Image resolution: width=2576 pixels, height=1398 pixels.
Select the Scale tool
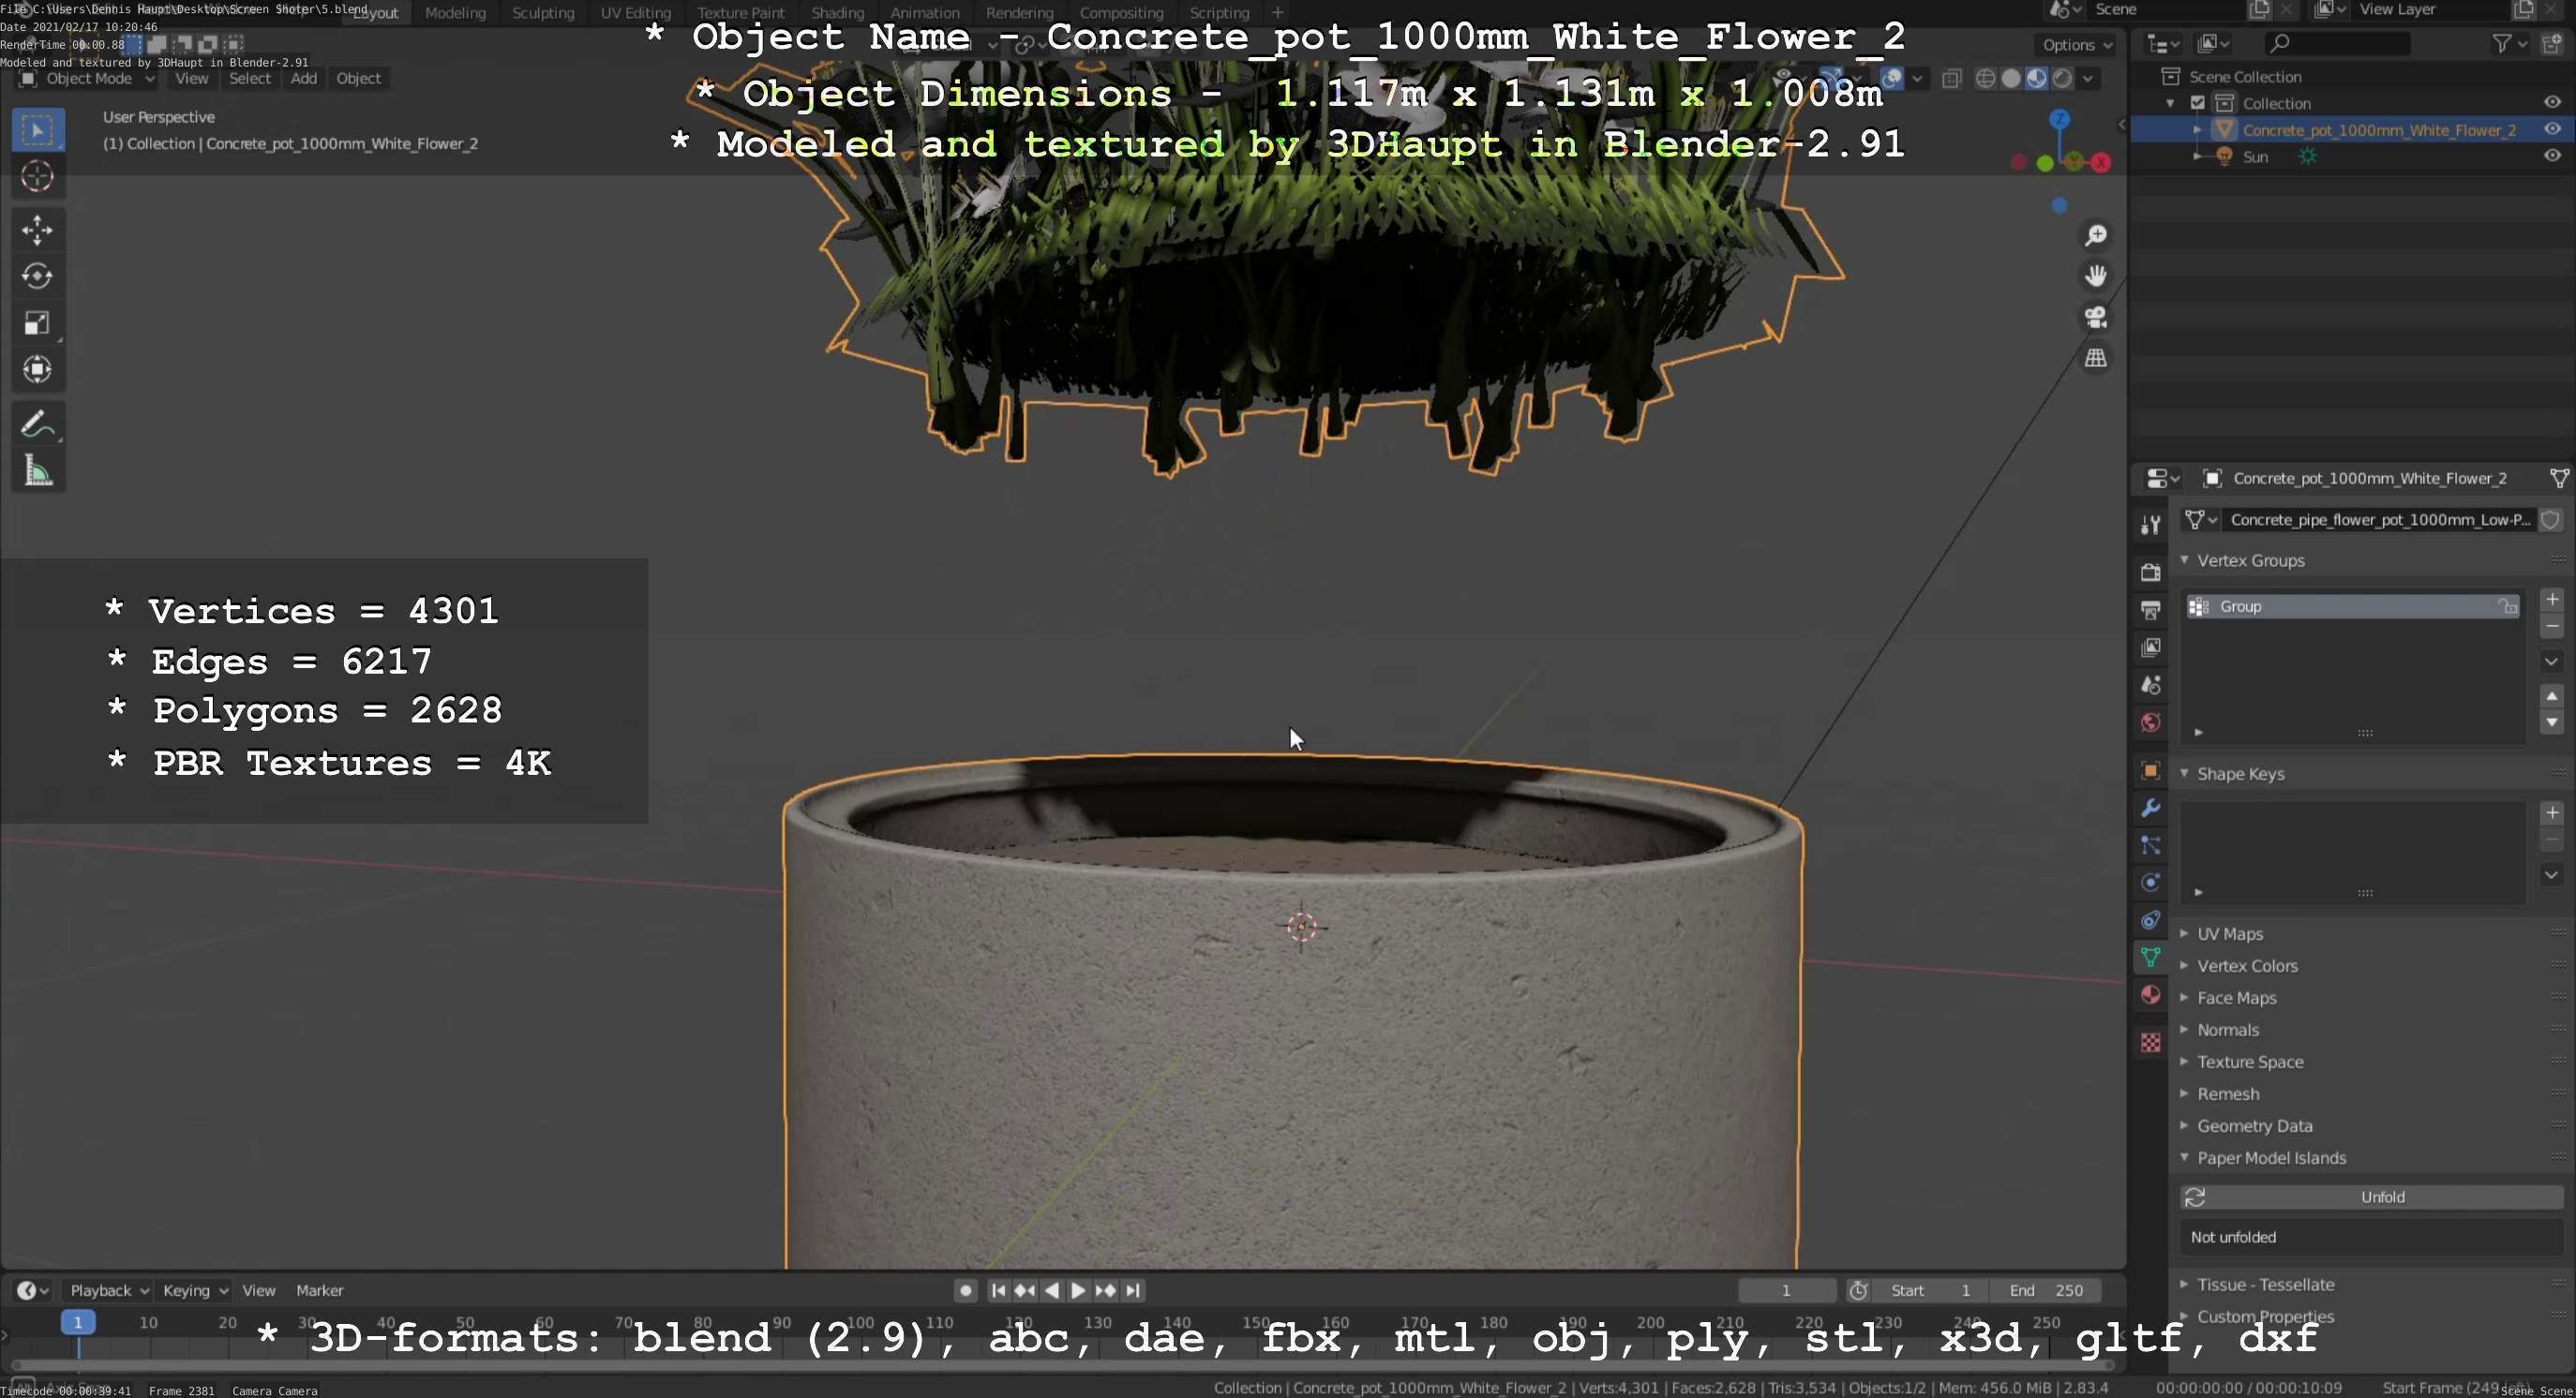click(x=38, y=322)
